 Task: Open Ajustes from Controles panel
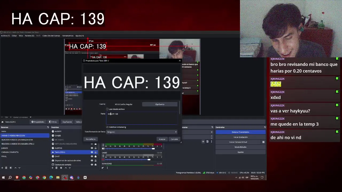(x=240, y=152)
